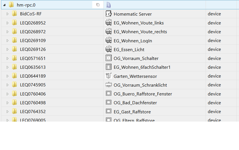Click the name 'OG_Bad_Dachfenster'

135,103
